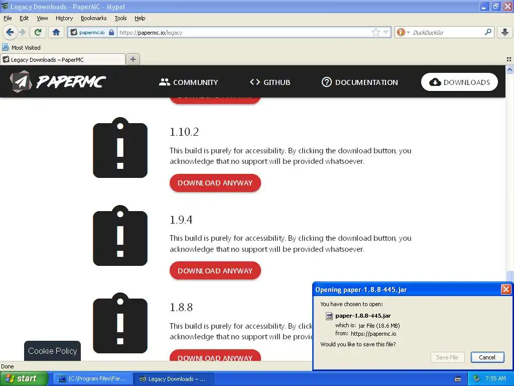514x386 pixels.
Task: Open the Help menu
Action: [x=140, y=18]
